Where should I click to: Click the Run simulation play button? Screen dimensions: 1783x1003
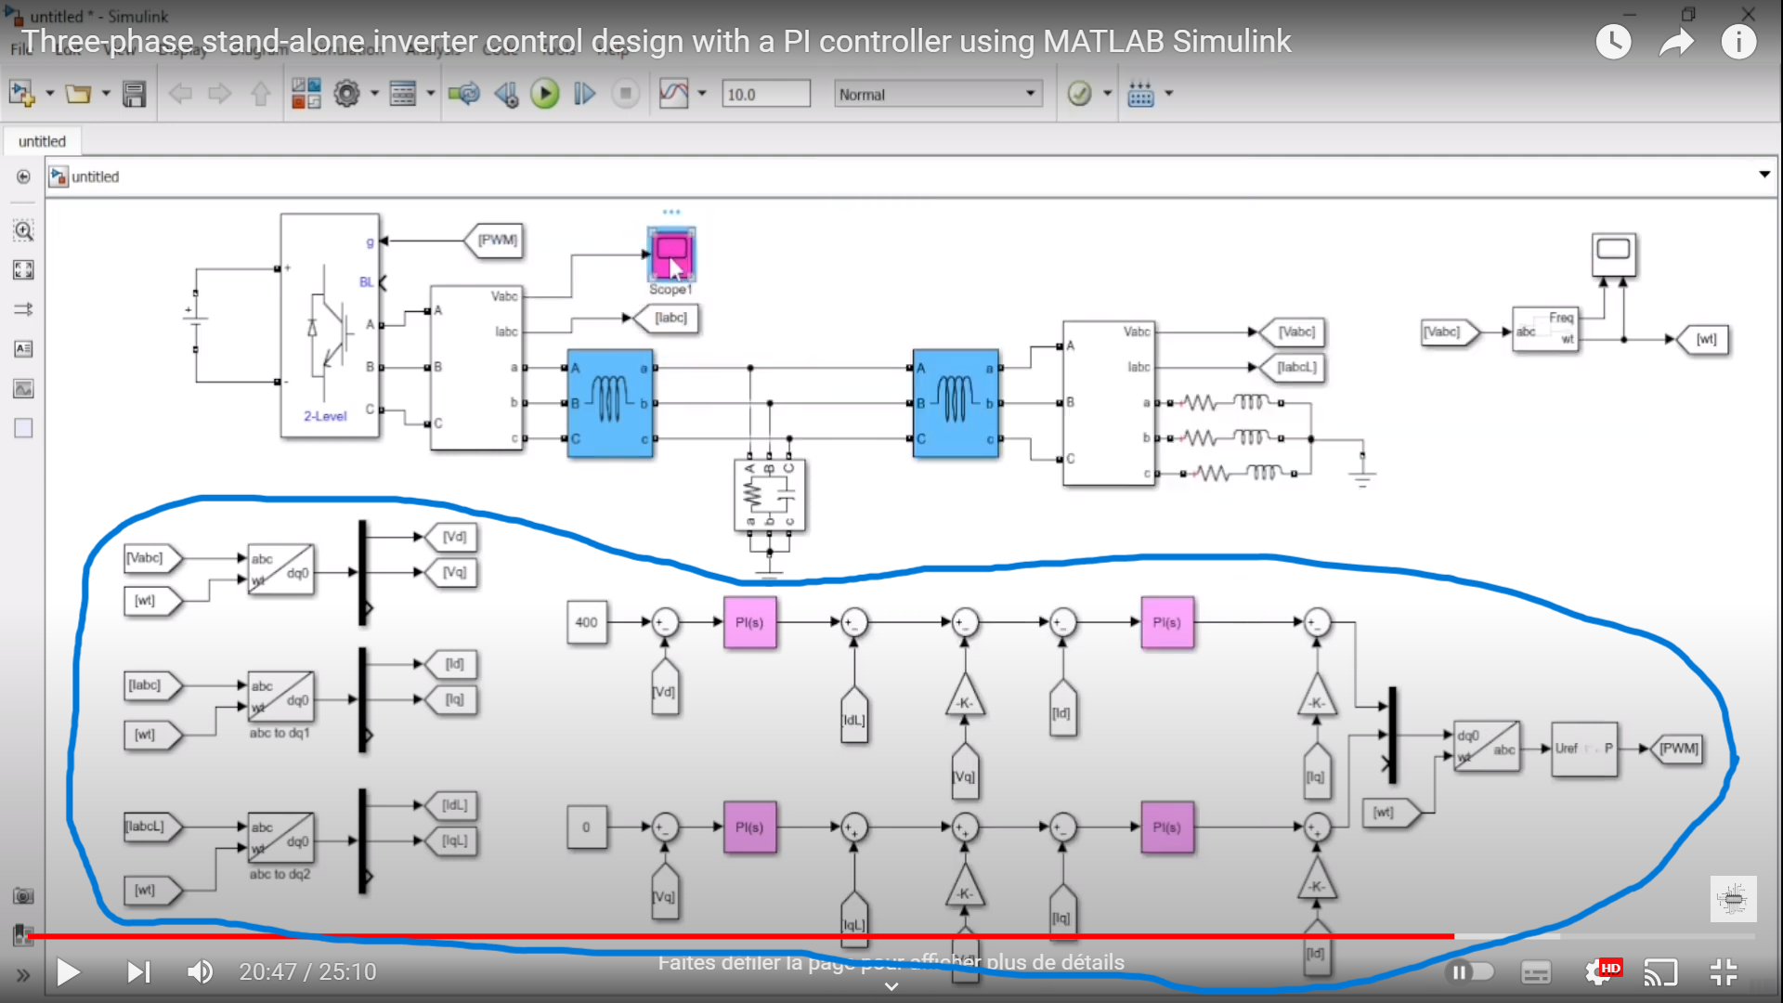click(545, 94)
